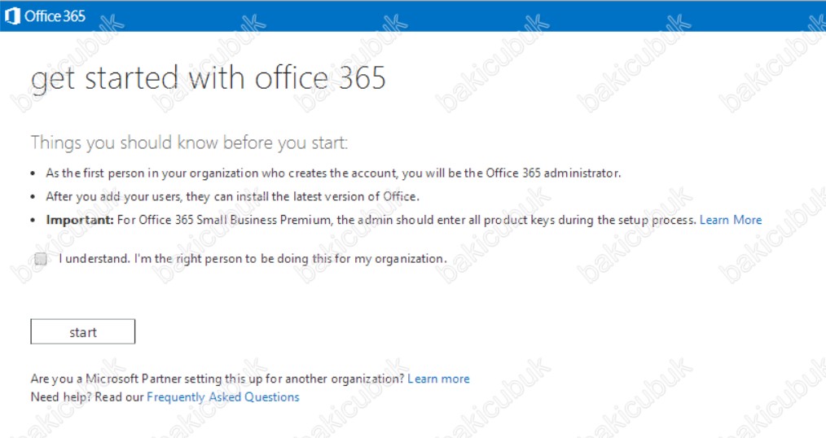Image resolution: width=826 pixels, height=438 pixels.
Task: Click the Office 365 logo icon
Action: click(11, 15)
